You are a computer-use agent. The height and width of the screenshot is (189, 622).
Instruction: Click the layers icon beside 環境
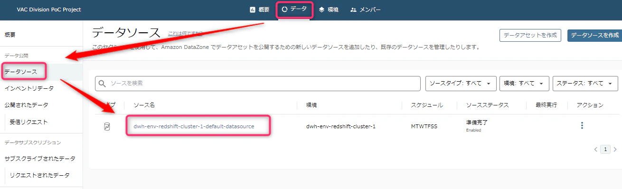[x=321, y=9]
